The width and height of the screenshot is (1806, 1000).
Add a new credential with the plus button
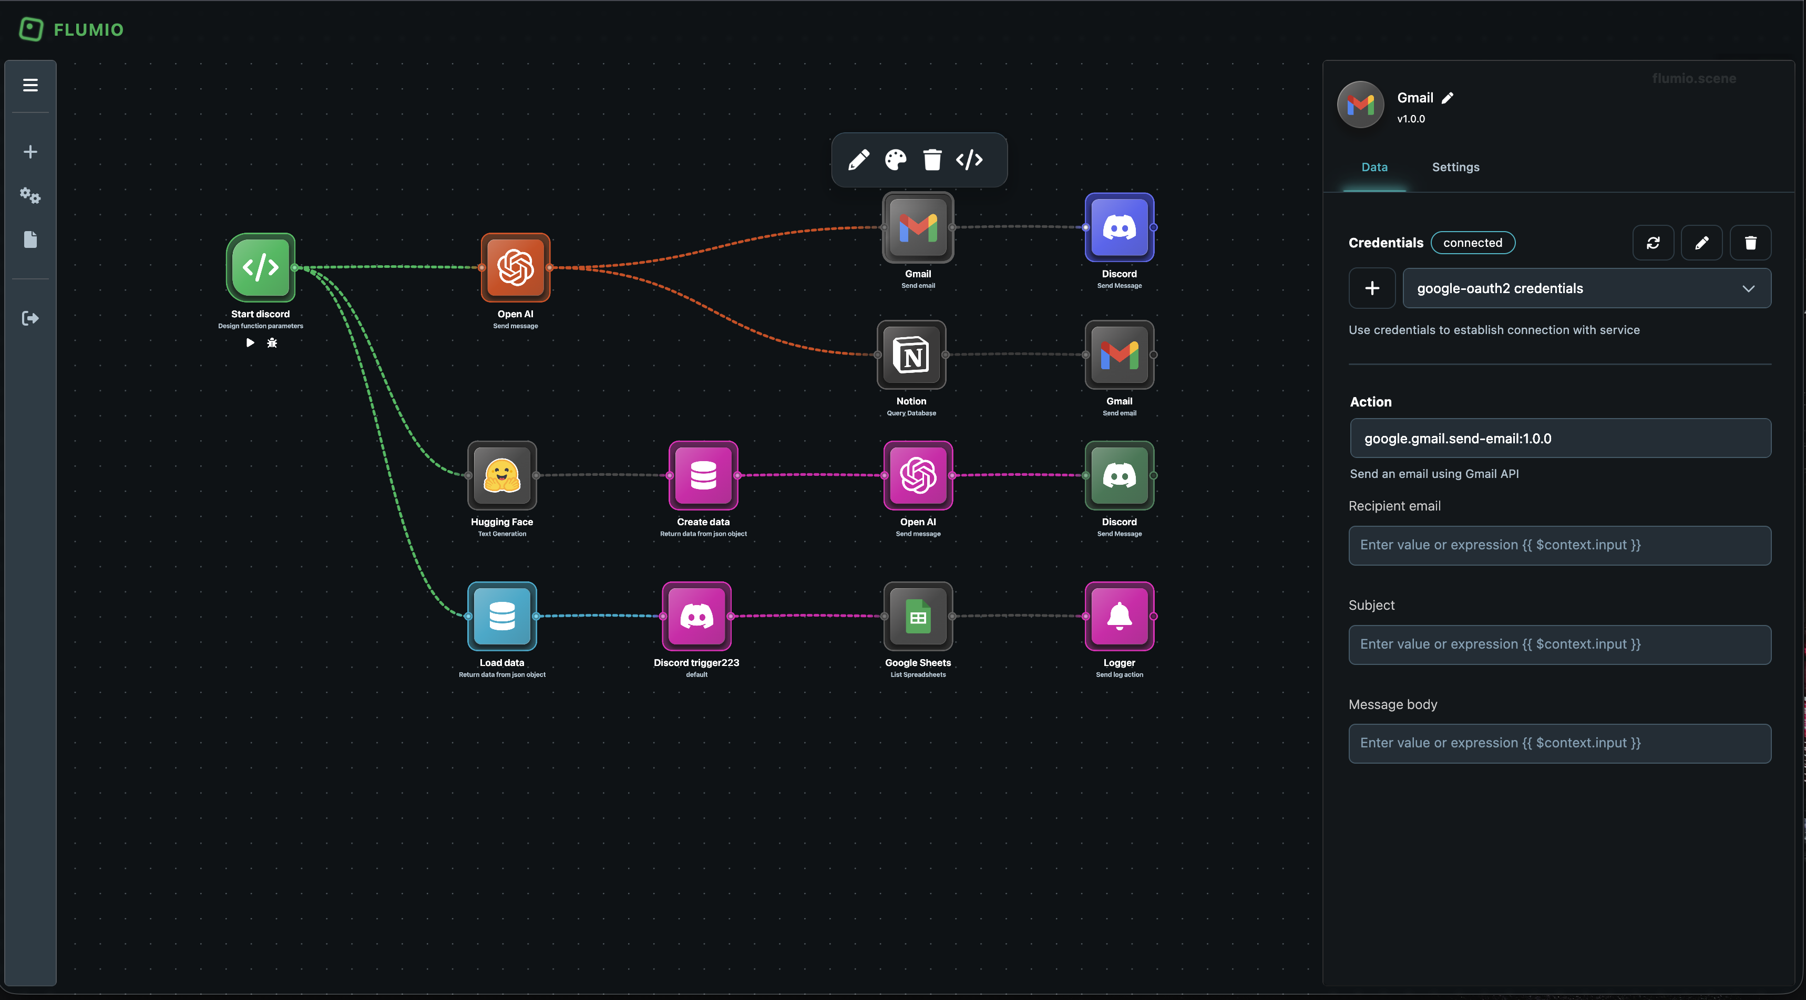pos(1372,288)
